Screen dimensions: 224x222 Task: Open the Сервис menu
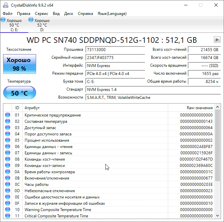pyautogui.click(x=42, y=14)
